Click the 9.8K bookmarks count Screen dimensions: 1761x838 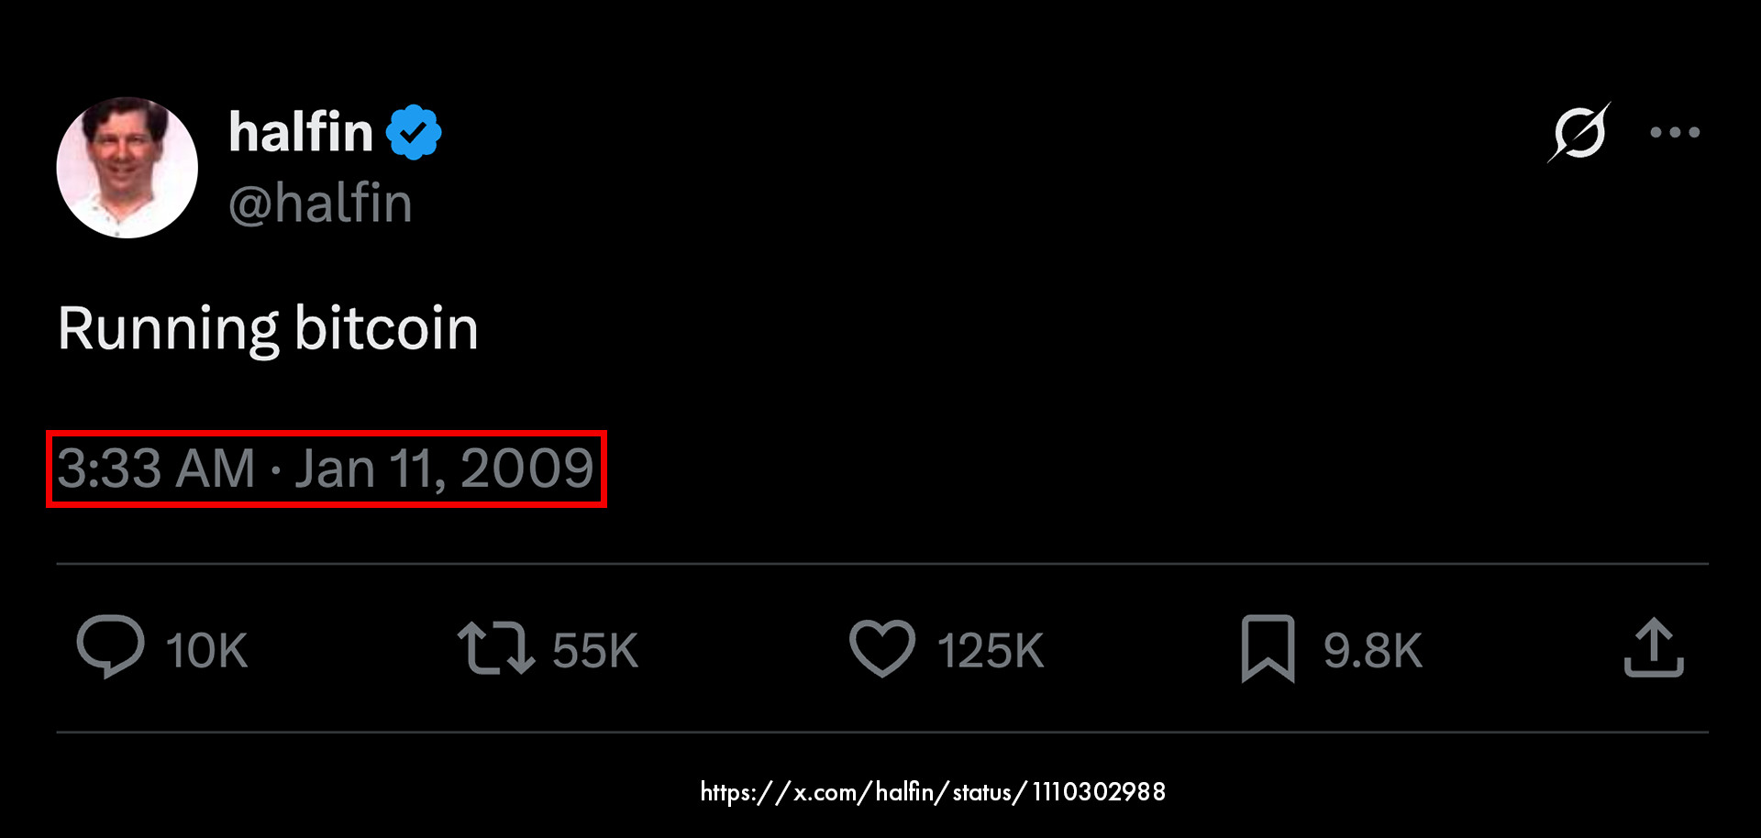[1372, 651]
